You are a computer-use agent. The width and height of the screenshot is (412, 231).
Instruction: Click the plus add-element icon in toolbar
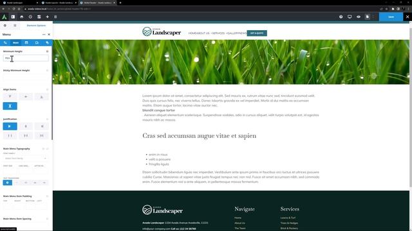point(47,17)
